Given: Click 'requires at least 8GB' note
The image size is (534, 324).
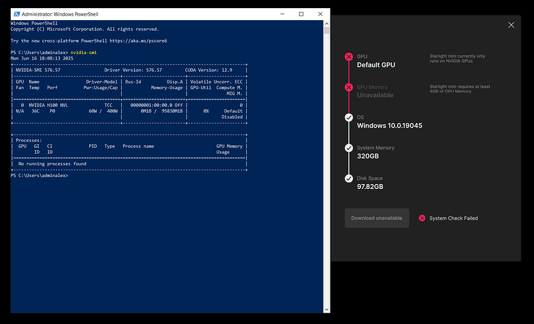Looking at the screenshot, I should pos(460,89).
